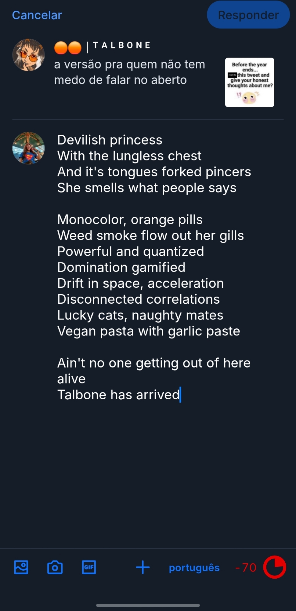Screen dimensions: 296x611
Task: Tap the empty compose area below the text
Action: coord(153,474)
